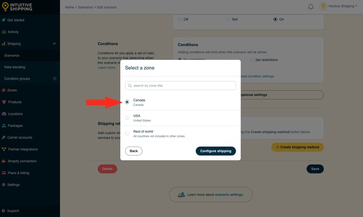Select the Canada zone radio button

[127, 101]
